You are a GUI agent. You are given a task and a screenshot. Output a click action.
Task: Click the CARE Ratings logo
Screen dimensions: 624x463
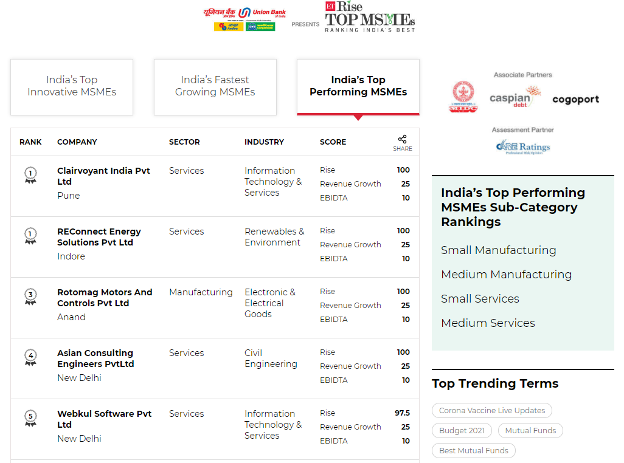[523, 147]
